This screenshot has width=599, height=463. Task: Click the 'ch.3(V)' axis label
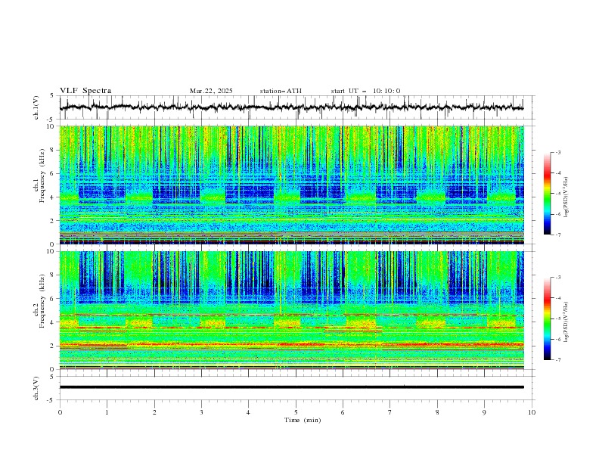point(36,388)
